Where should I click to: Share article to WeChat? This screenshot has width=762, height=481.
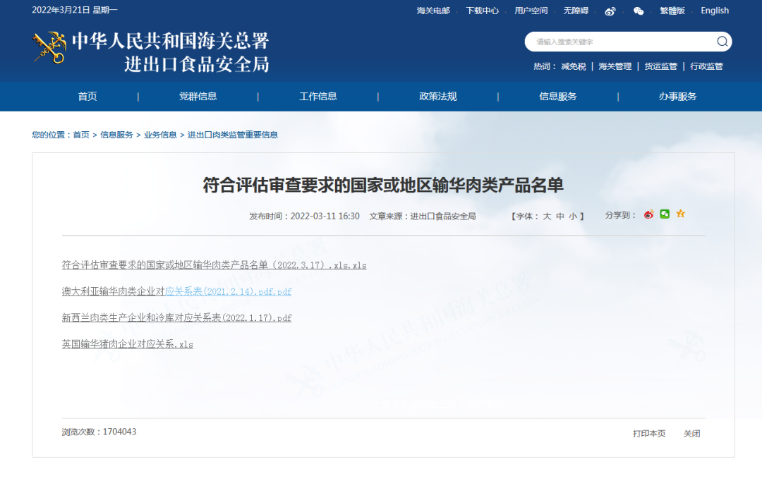click(x=665, y=214)
